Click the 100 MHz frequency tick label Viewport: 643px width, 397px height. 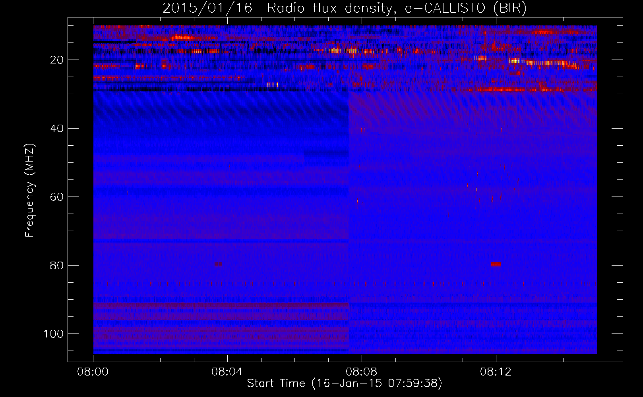pos(54,334)
